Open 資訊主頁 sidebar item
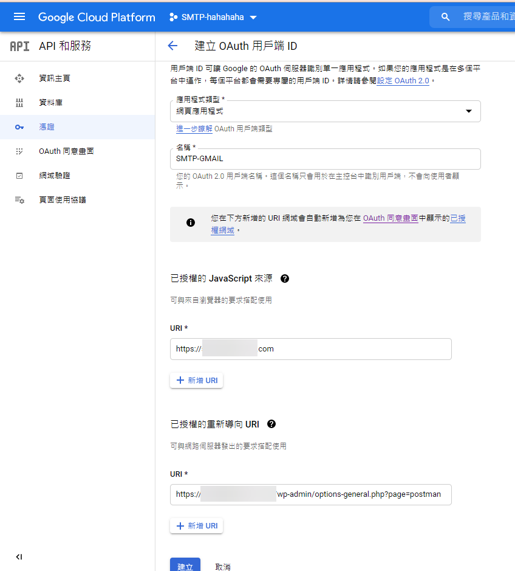The height and width of the screenshot is (571, 515). click(x=78, y=78)
